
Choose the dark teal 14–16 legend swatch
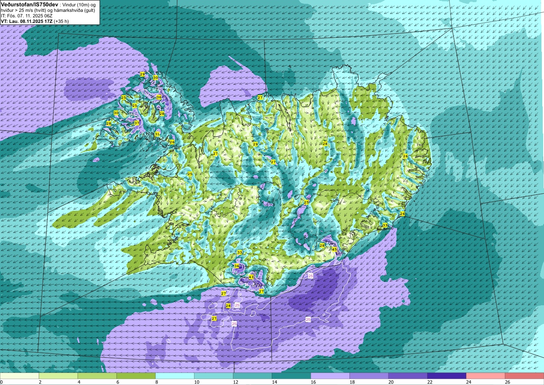[x=291, y=376]
